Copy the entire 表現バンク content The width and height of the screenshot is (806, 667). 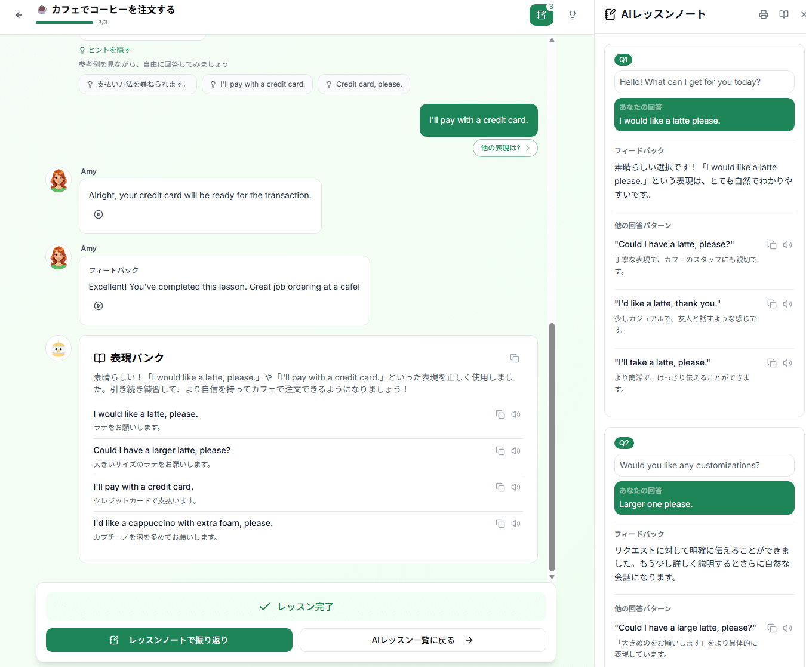[514, 358]
